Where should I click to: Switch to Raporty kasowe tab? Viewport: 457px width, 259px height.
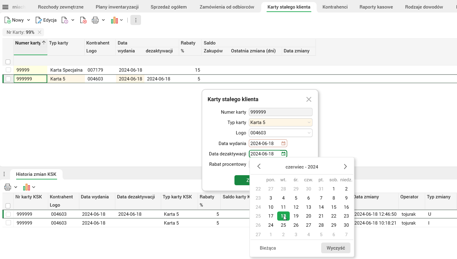click(376, 7)
